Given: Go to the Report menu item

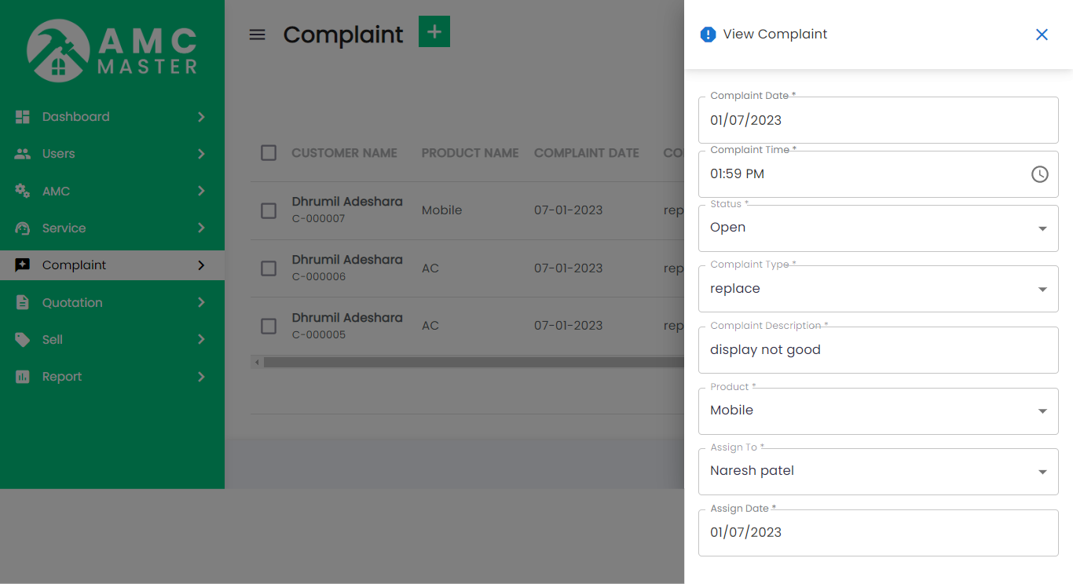Looking at the screenshot, I should tap(62, 377).
